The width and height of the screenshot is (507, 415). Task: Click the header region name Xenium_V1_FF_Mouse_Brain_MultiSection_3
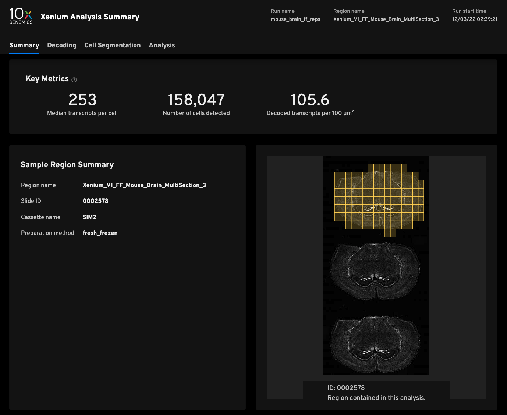tap(386, 19)
